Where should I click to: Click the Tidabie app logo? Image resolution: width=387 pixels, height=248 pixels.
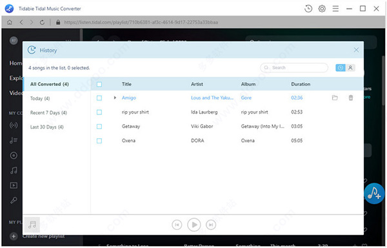[10, 8]
